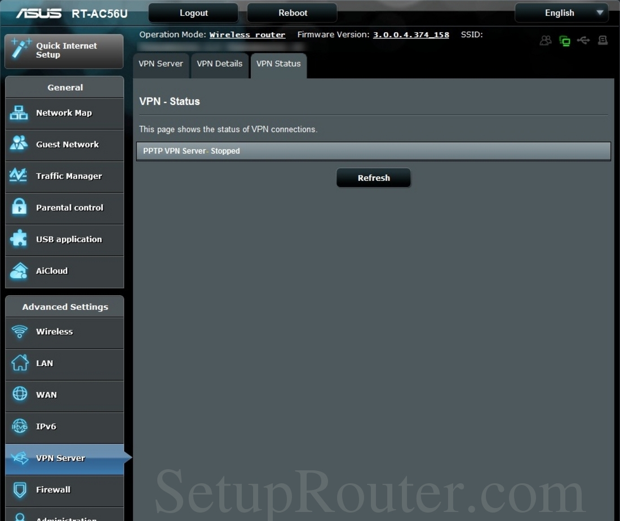Click the USB status icon

[x=583, y=41]
